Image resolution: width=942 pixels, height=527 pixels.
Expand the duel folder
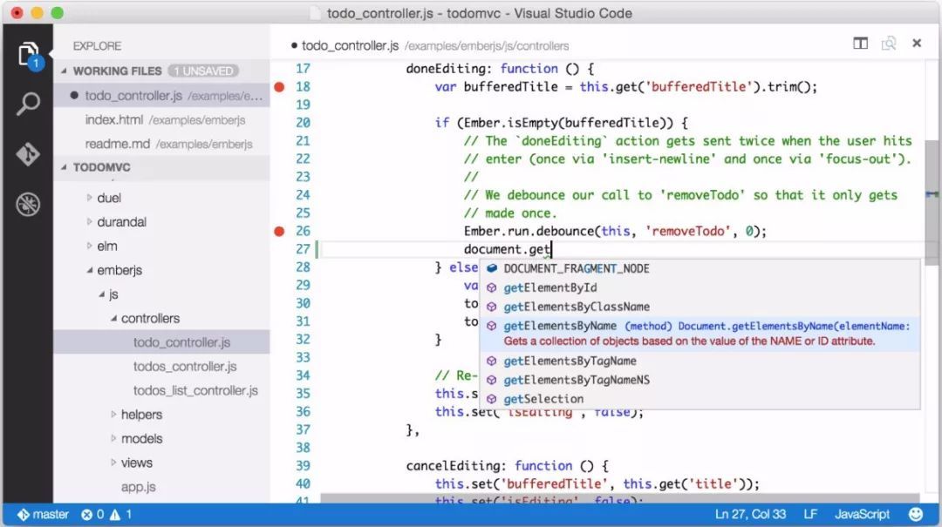[x=89, y=198]
